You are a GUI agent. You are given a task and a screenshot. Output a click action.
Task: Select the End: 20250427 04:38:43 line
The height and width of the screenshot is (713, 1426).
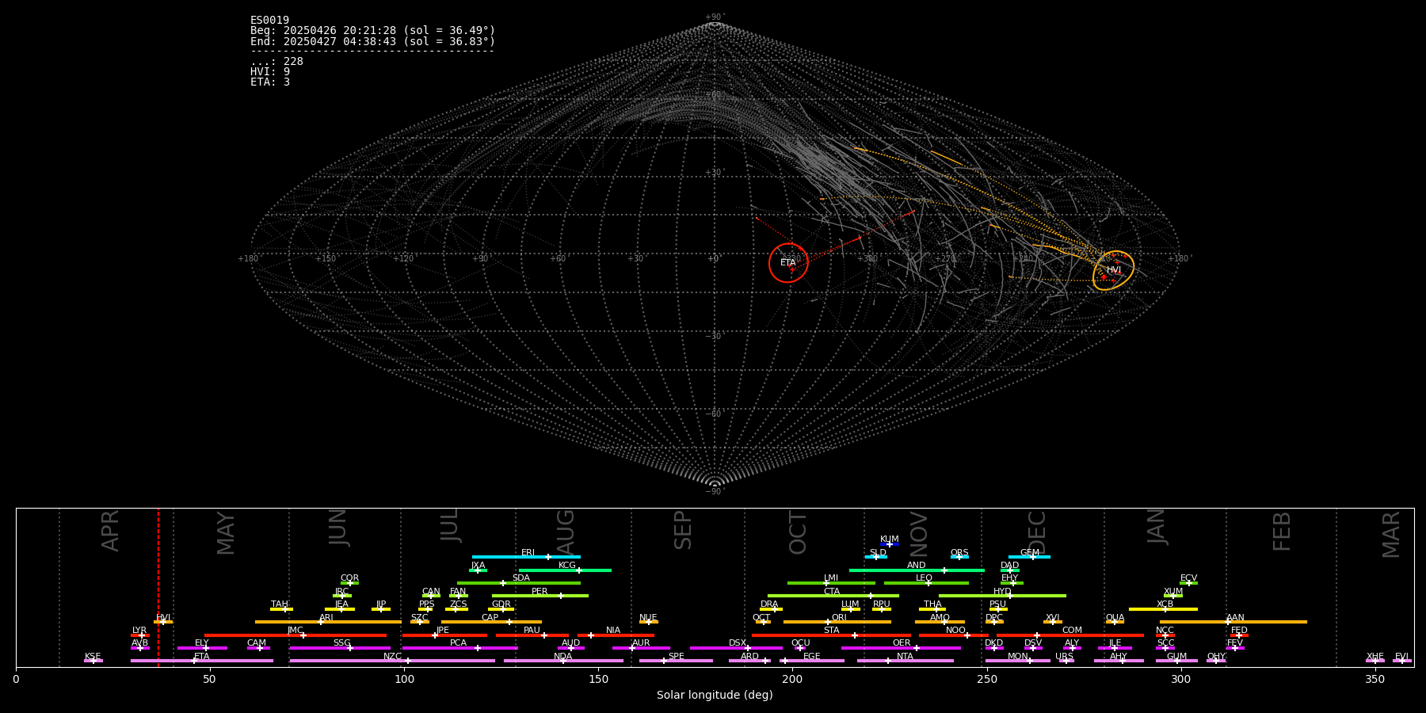[372, 41]
